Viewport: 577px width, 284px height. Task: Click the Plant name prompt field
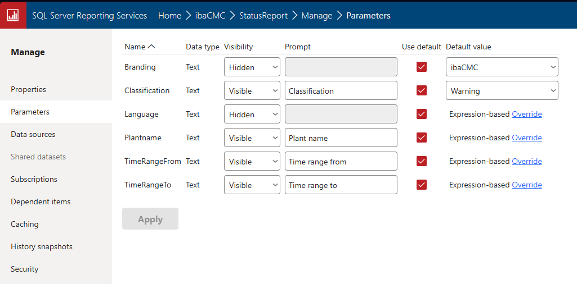tap(341, 138)
